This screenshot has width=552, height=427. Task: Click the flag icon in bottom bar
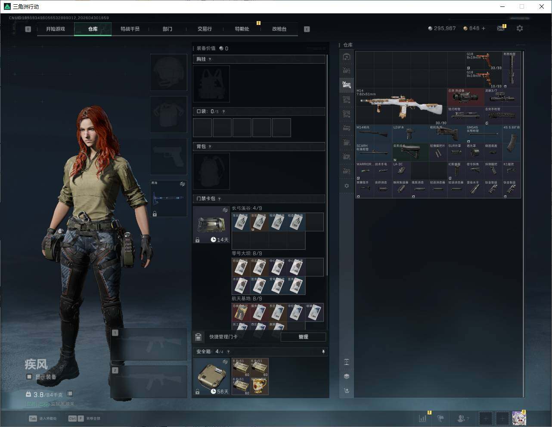441,418
